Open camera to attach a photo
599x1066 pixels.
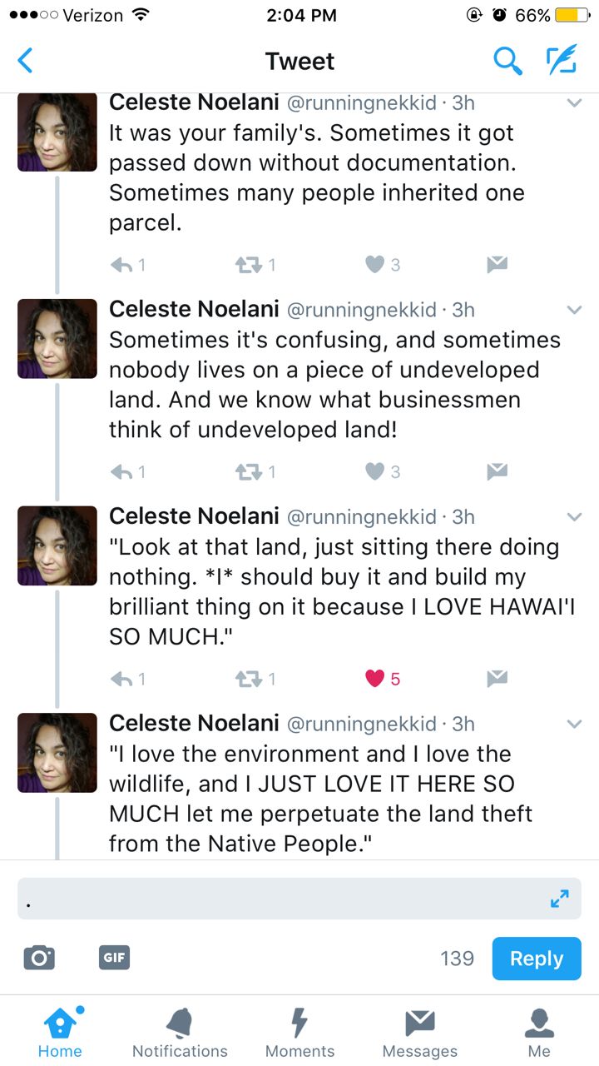pyautogui.click(x=39, y=958)
